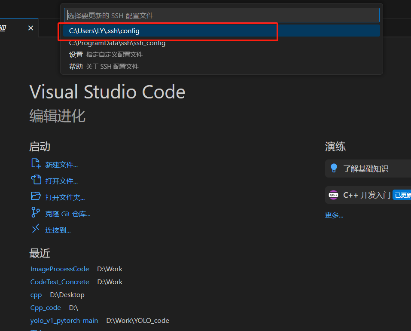Viewport: 411px width, 331px height.
Task: Select 设置 指定自定义配置文件 option
Action: click(222, 55)
